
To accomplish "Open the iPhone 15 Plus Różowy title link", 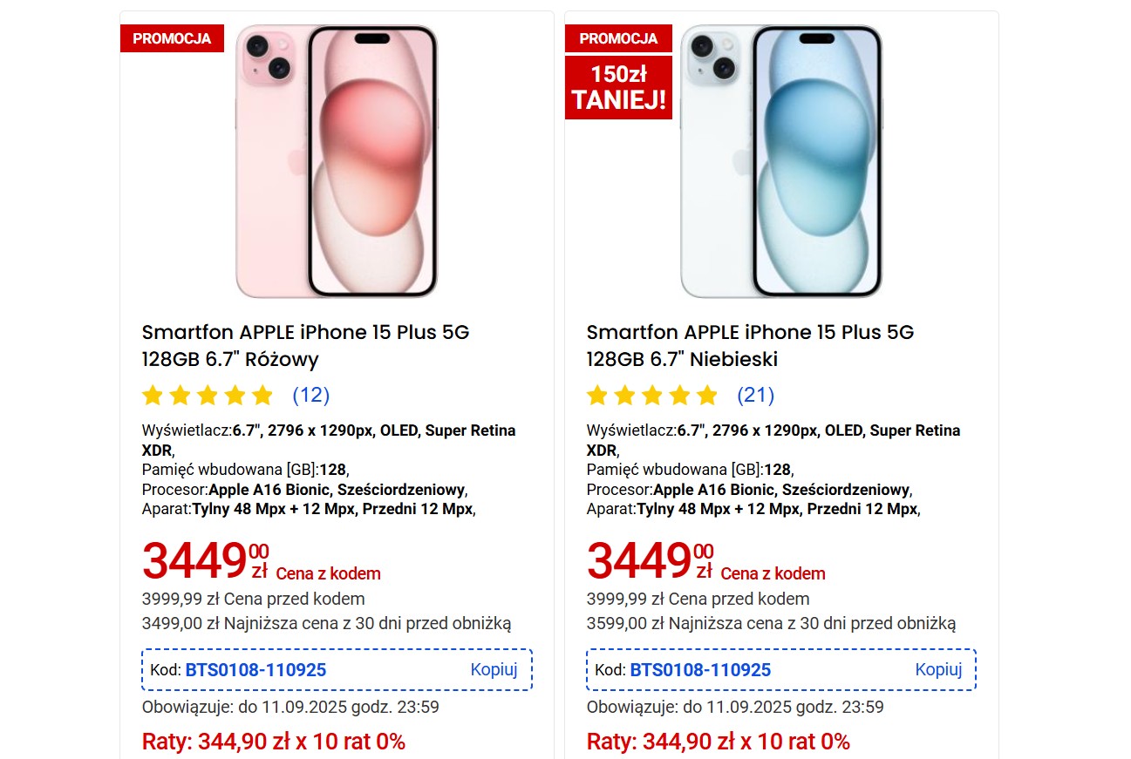I will 305,345.
